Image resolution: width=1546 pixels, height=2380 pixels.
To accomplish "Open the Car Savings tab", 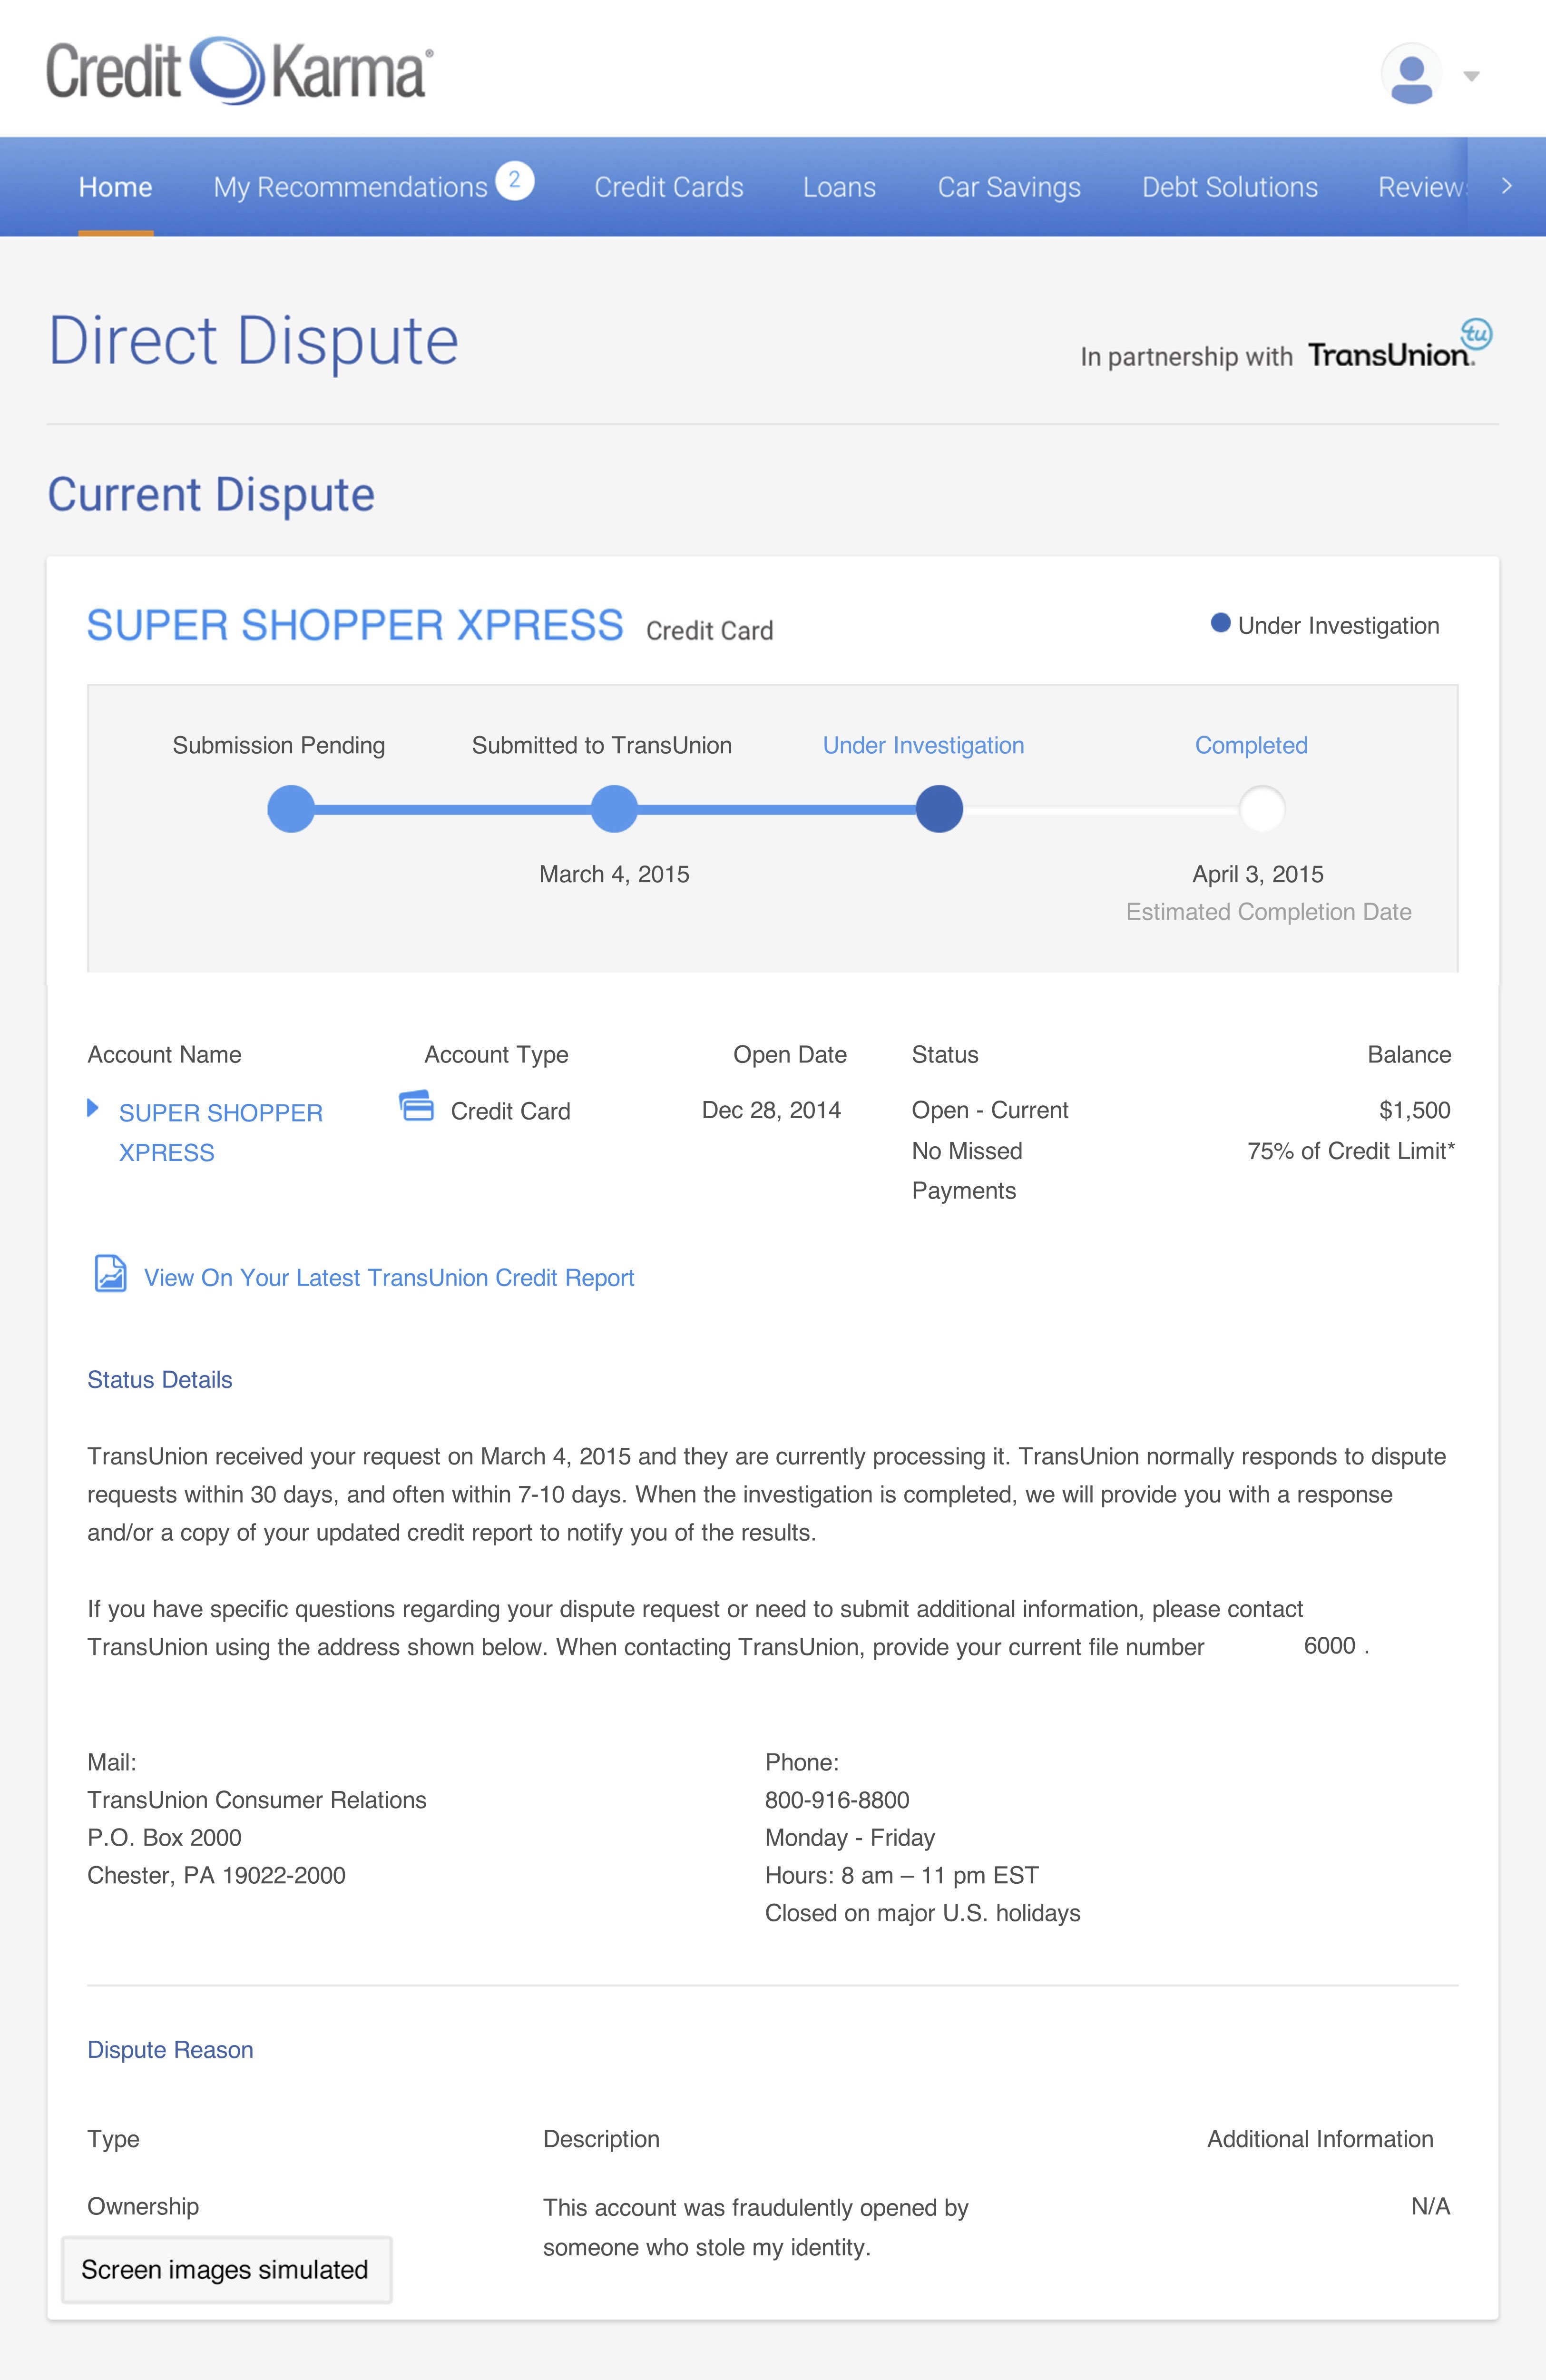I will click(1008, 187).
